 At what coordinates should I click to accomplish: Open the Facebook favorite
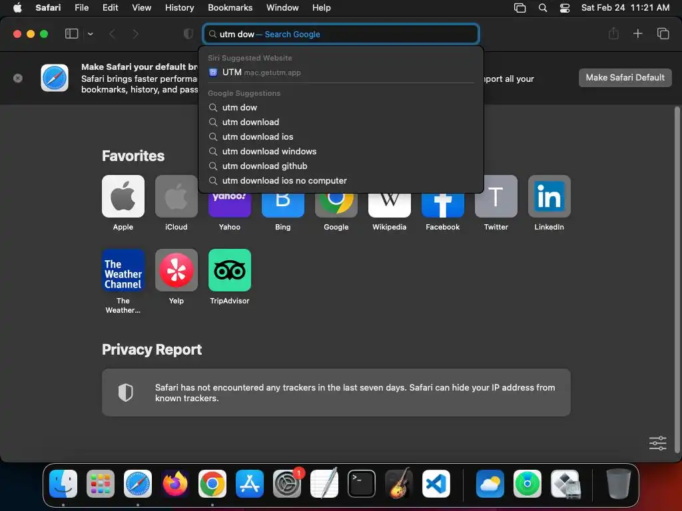(443, 205)
